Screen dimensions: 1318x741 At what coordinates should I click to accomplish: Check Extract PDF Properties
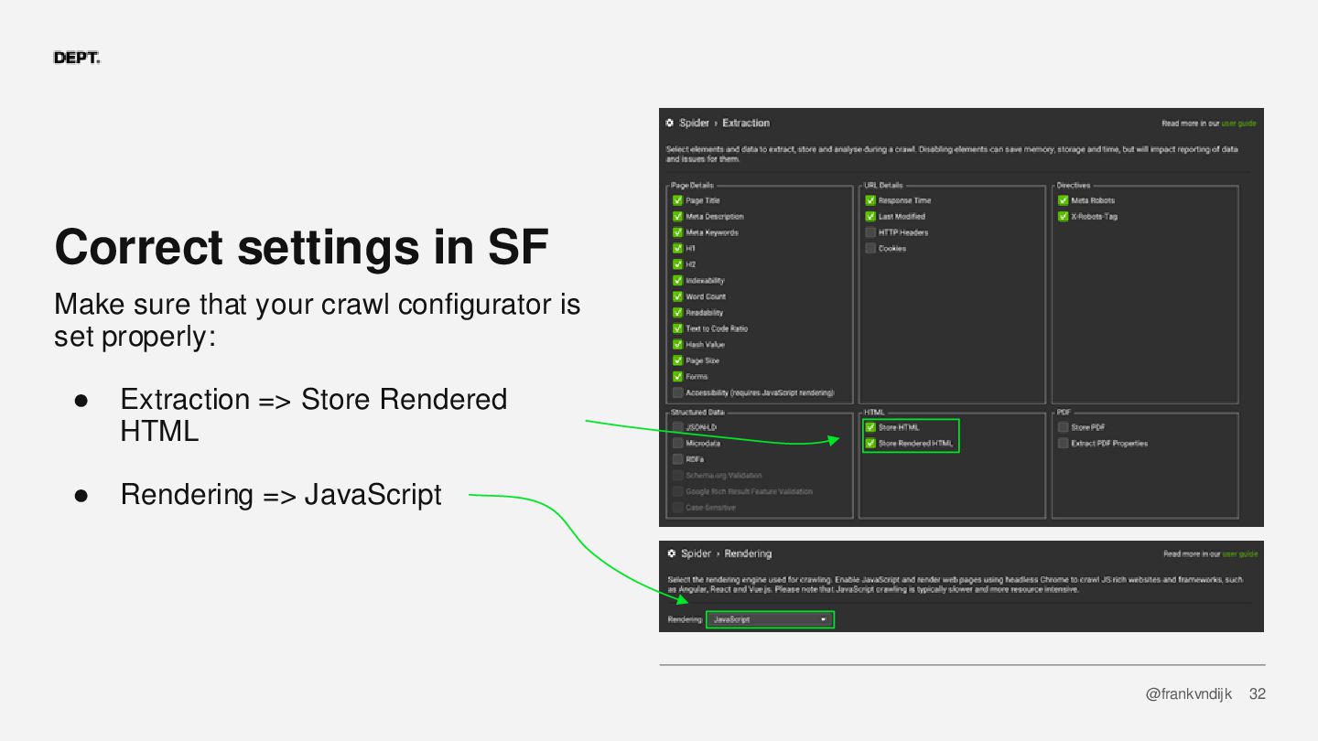(x=1064, y=444)
